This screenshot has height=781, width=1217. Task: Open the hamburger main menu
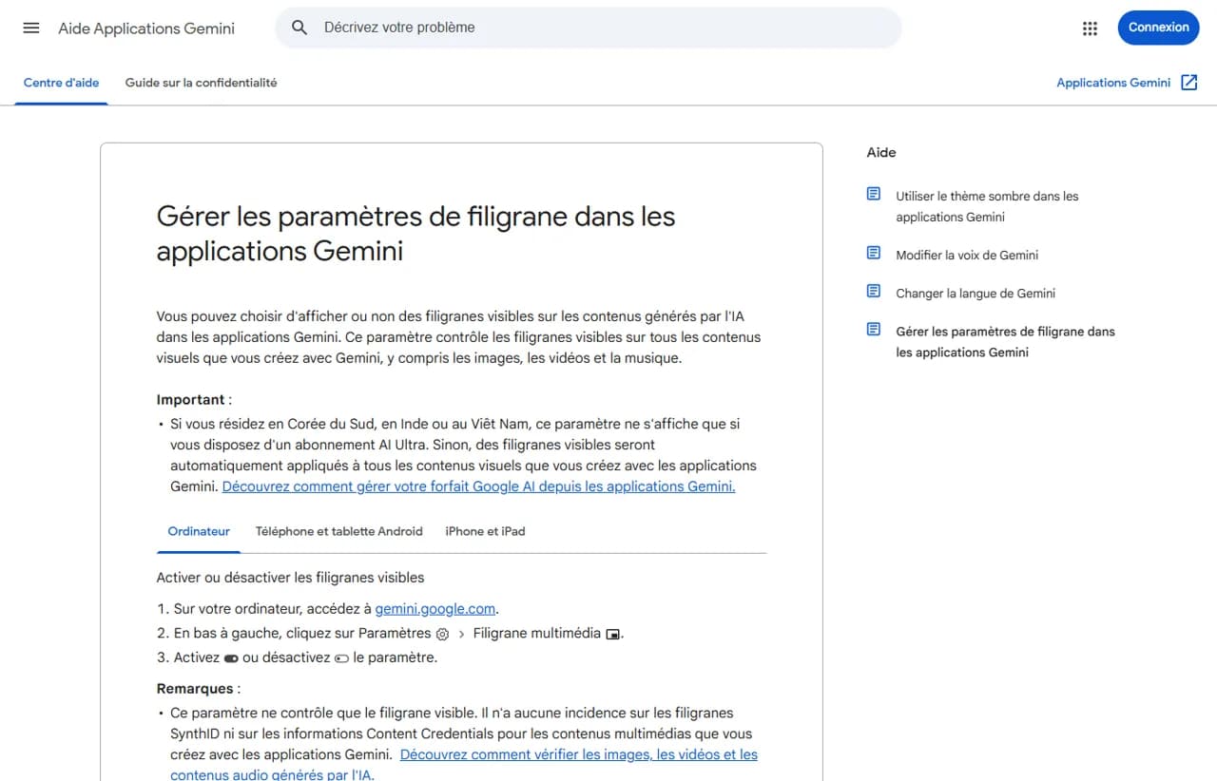pos(31,28)
